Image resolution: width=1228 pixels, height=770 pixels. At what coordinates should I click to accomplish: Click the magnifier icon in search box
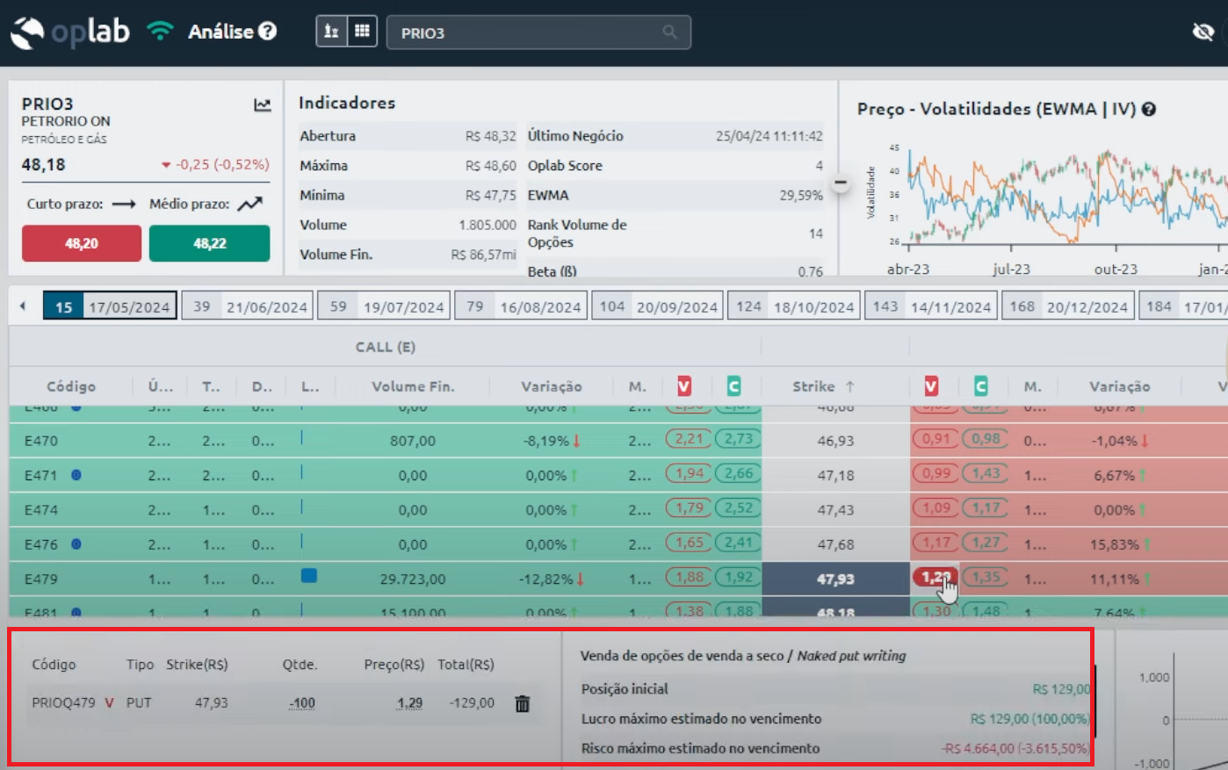669,32
